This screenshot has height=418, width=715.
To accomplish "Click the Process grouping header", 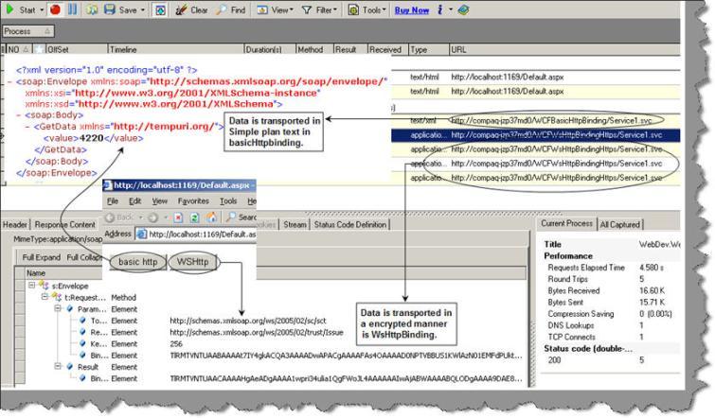I will pos(27,31).
